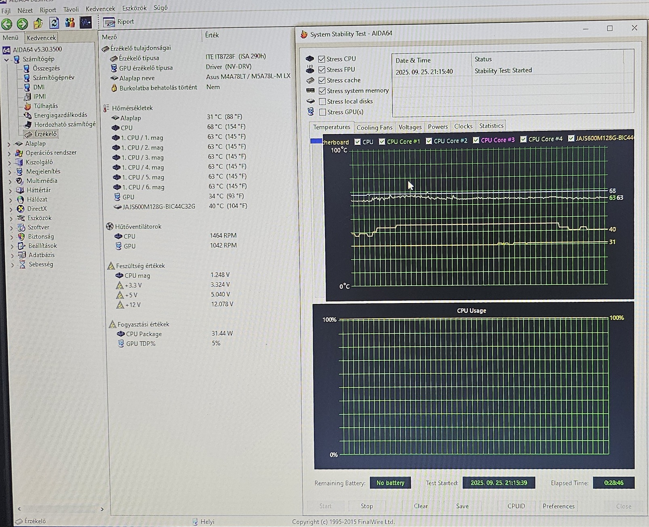Uncheck the CPU Core #3 graph checkbox
The width and height of the screenshot is (649, 527).
click(x=476, y=140)
